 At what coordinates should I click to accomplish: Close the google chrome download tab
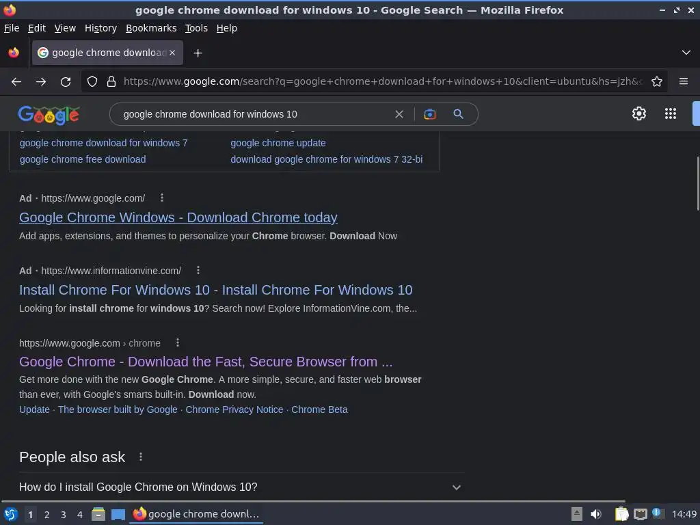172,53
